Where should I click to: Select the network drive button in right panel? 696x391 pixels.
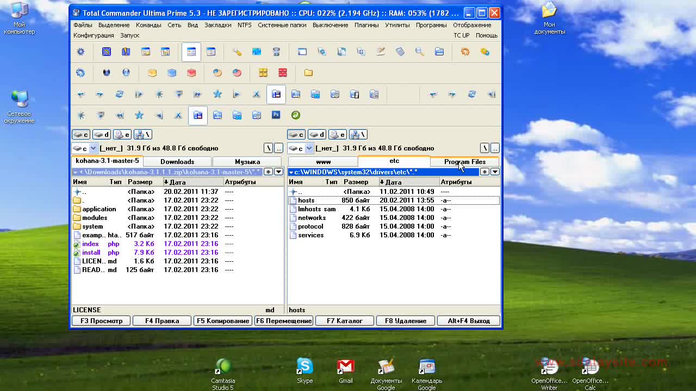(x=358, y=135)
